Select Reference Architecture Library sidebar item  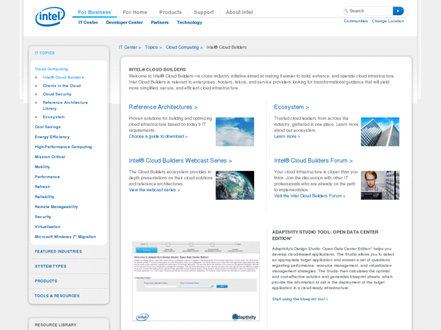pos(66,105)
